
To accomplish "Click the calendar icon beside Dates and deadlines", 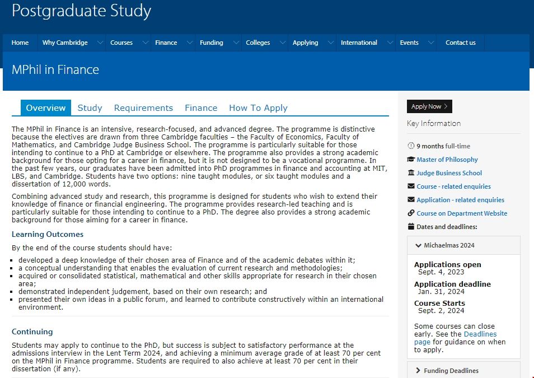I will point(411,227).
